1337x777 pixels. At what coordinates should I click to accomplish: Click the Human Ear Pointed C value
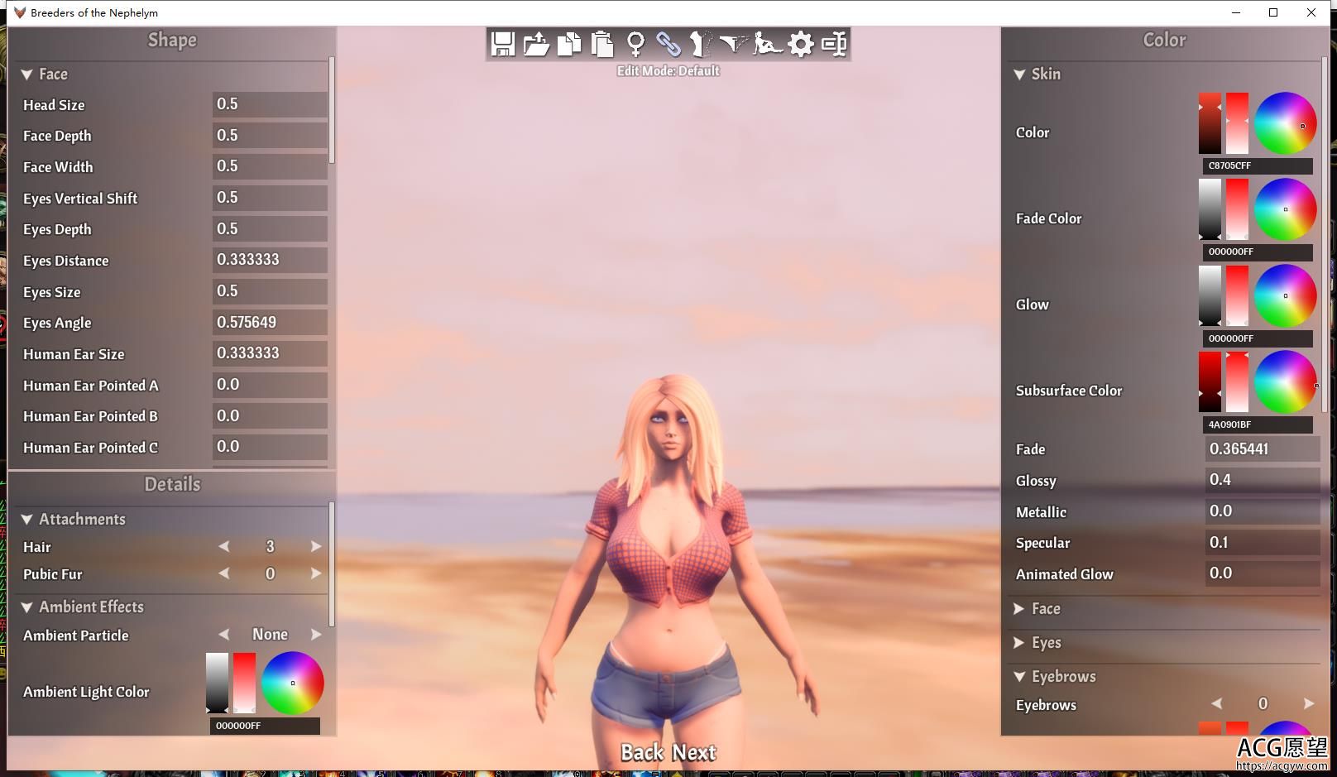pos(270,447)
